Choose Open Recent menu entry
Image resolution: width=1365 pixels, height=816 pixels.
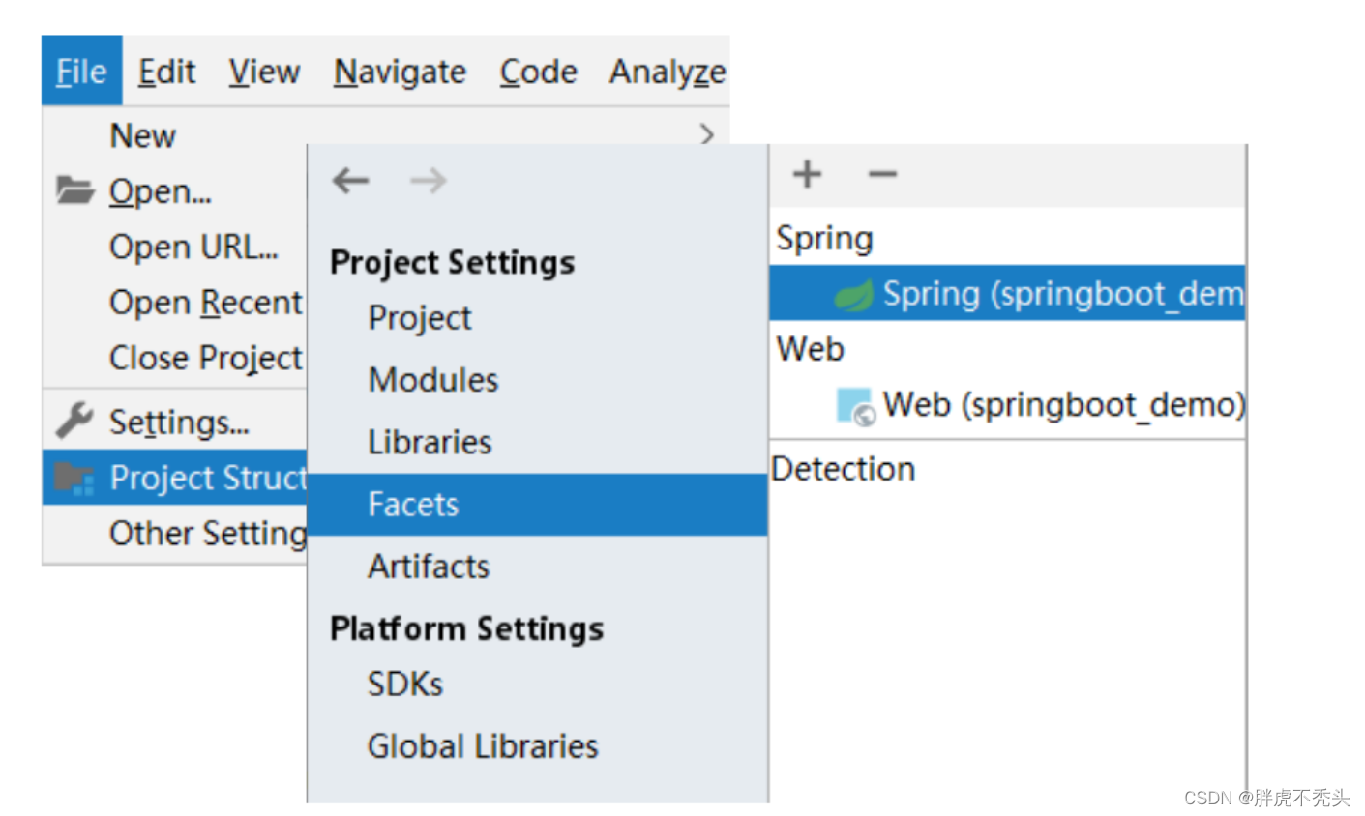coord(206,303)
